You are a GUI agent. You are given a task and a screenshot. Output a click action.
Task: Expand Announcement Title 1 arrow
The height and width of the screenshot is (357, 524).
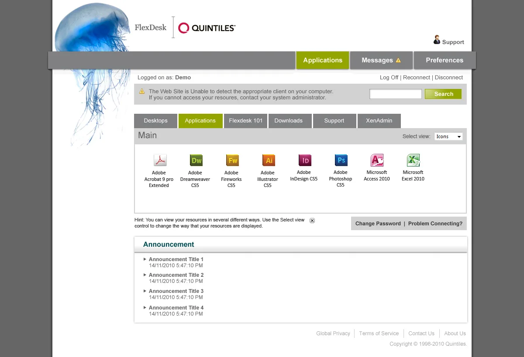click(x=145, y=259)
